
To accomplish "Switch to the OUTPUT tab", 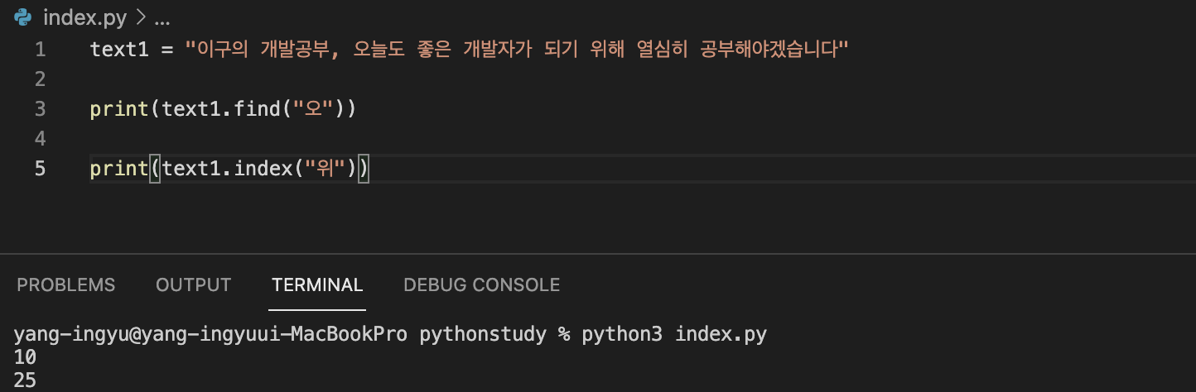I will 193,285.
